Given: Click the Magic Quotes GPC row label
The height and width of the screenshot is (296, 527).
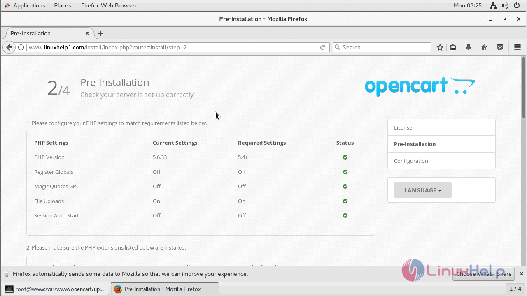Looking at the screenshot, I should 57,186.
